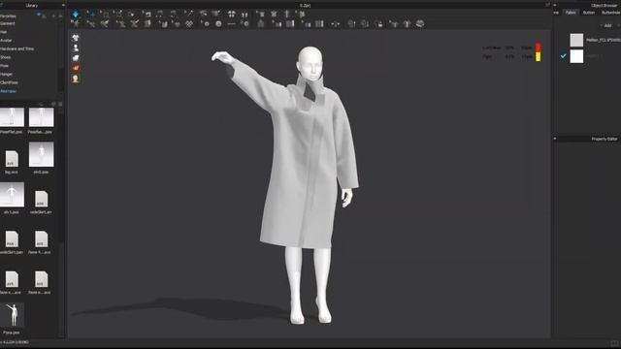Select the sh-5.pos pose thumbnail

click(41, 154)
